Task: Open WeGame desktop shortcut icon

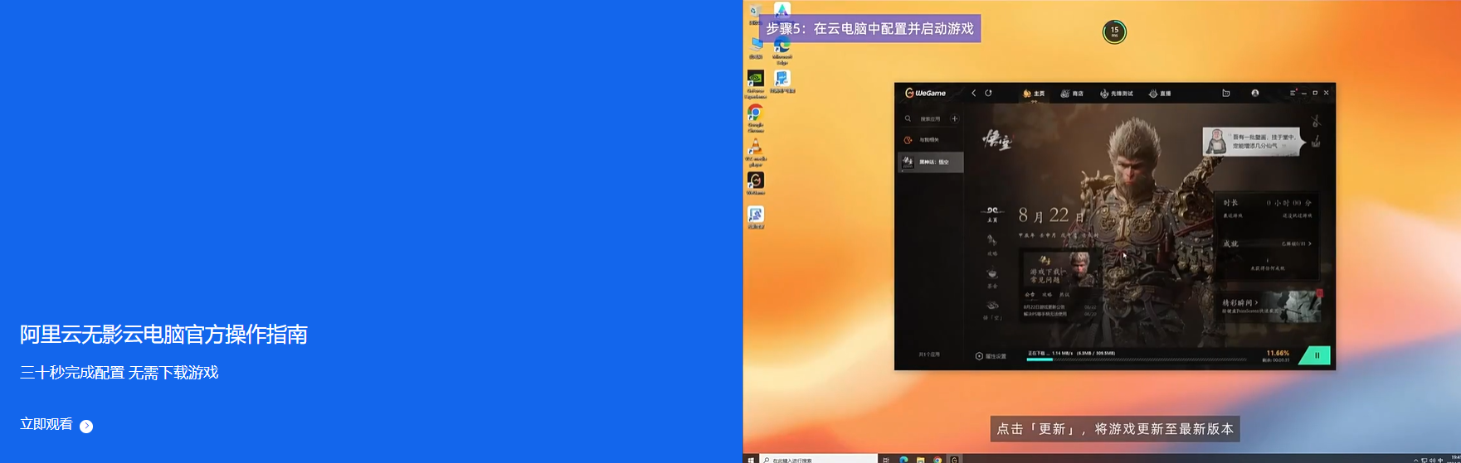Action: [756, 182]
